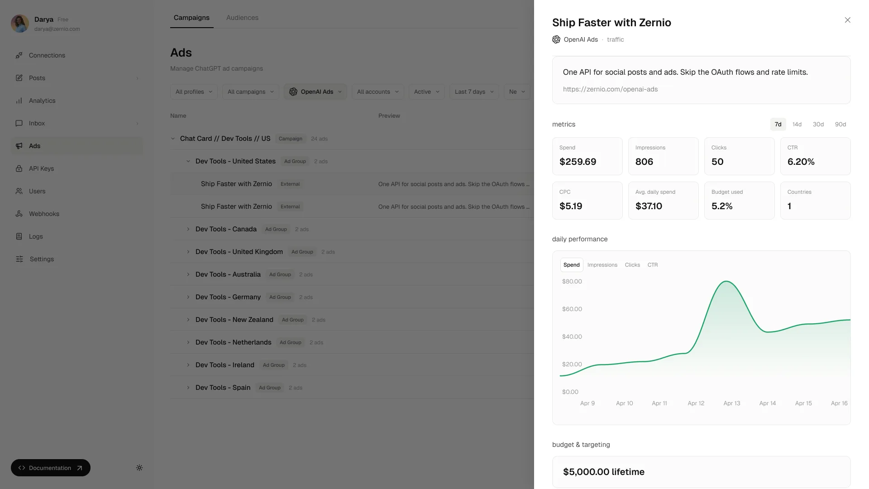Expand Dev Tools - Netherlands ad group
This screenshot has width=869, height=489.
coord(188,342)
